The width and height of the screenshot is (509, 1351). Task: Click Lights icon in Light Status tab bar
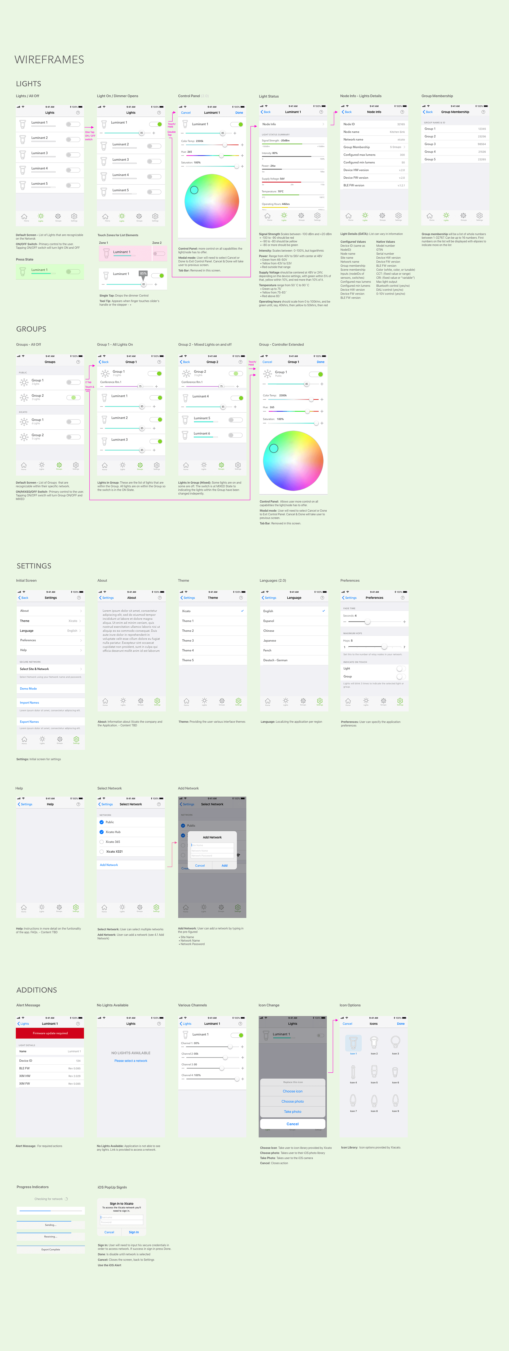284,215
